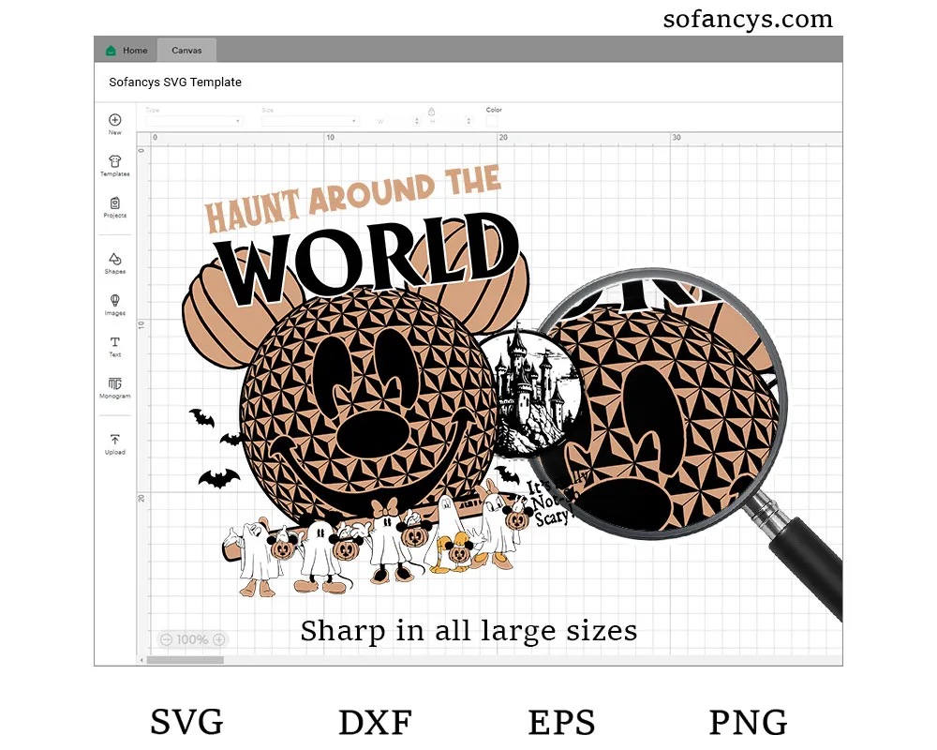
Task: Click the PNG format label
Action: (748, 722)
